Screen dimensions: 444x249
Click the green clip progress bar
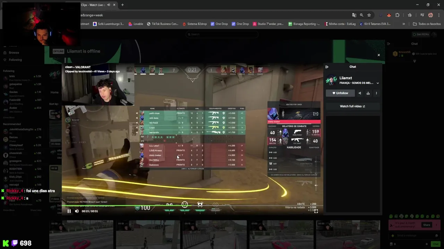193,206
